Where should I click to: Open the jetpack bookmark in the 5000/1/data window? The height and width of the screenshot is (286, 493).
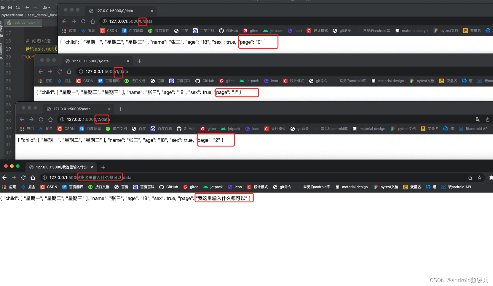coord(249,81)
